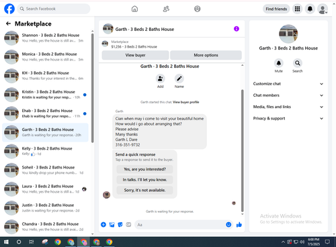The image size is (336, 247).
Task: Open the Facebook logo home
Action: point(9,9)
